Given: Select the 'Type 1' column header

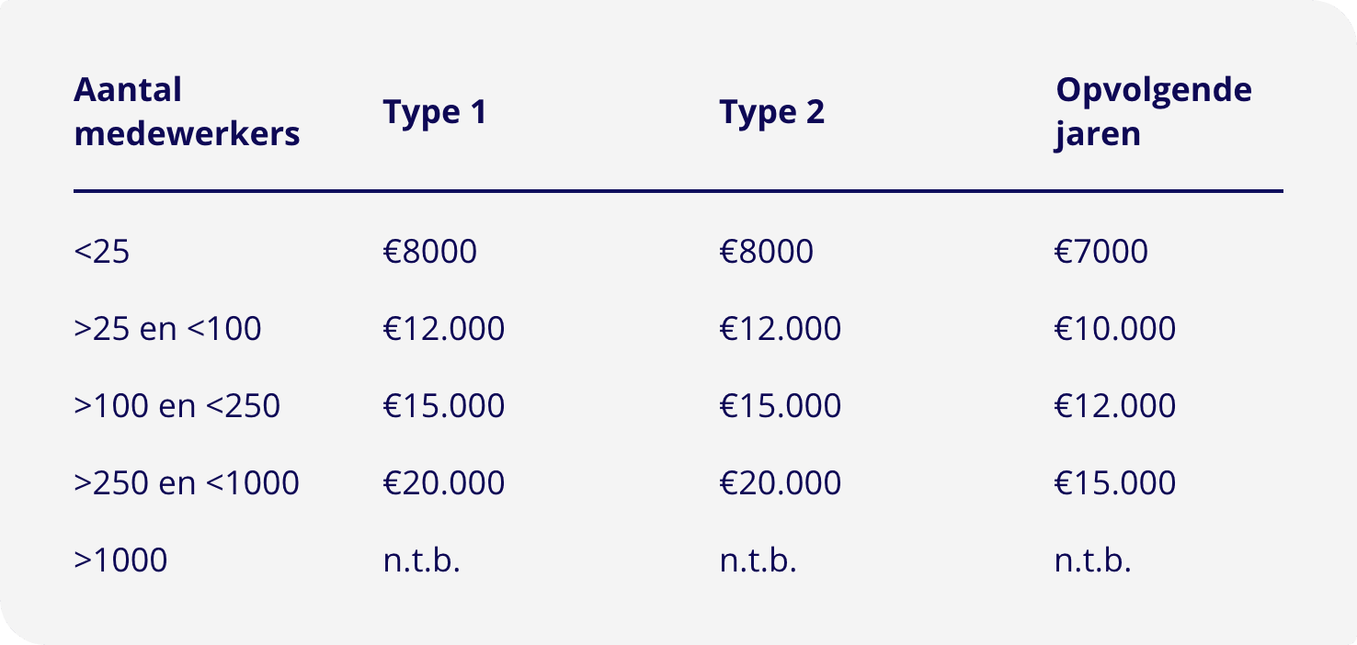Looking at the screenshot, I should (x=434, y=112).
